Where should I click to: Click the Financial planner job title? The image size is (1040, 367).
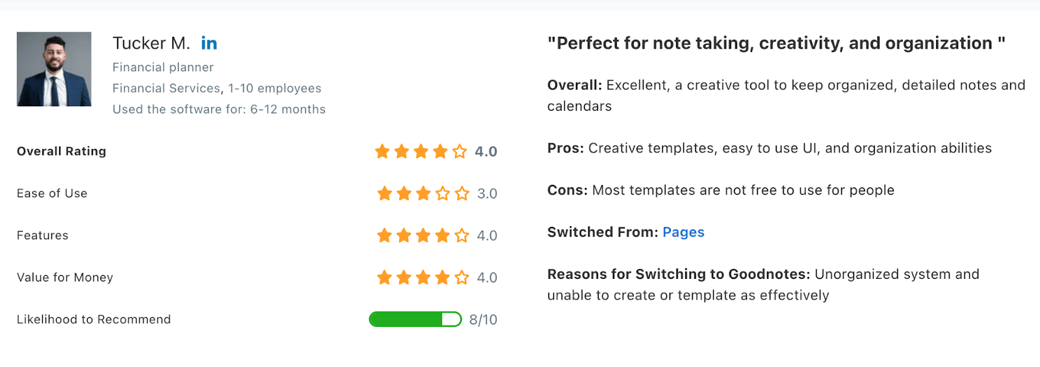[x=163, y=67]
